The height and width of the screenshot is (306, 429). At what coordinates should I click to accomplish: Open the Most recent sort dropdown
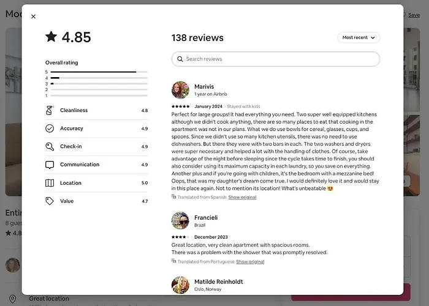[359, 37]
